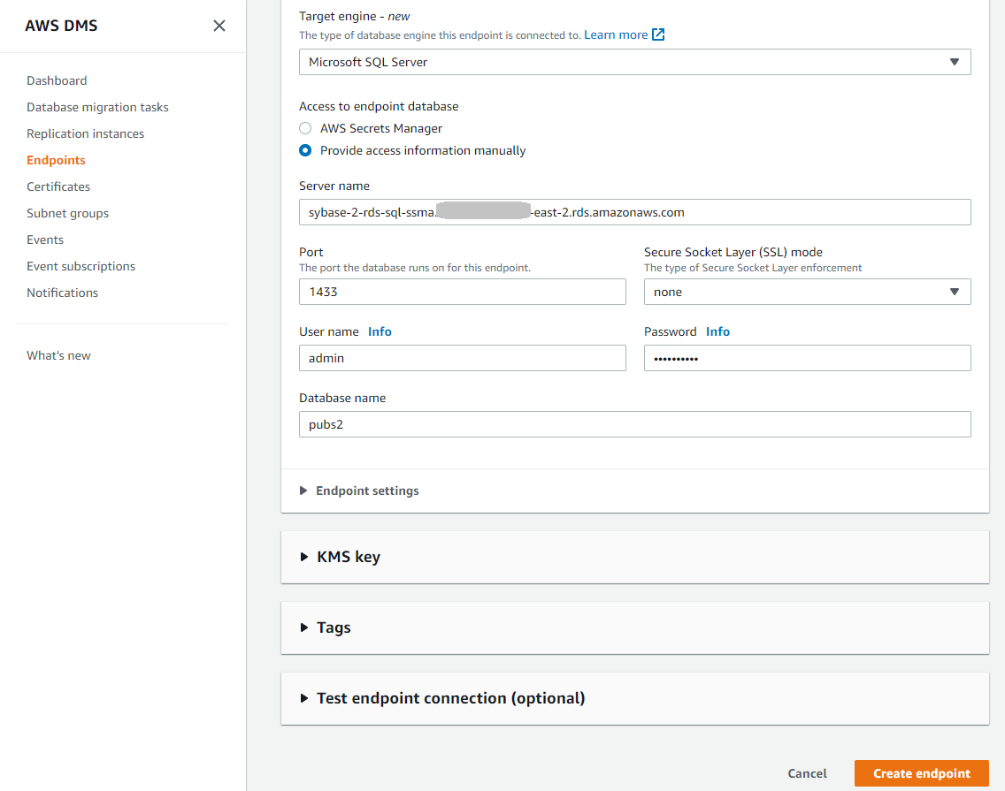Click into the Server name field

(x=634, y=212)
